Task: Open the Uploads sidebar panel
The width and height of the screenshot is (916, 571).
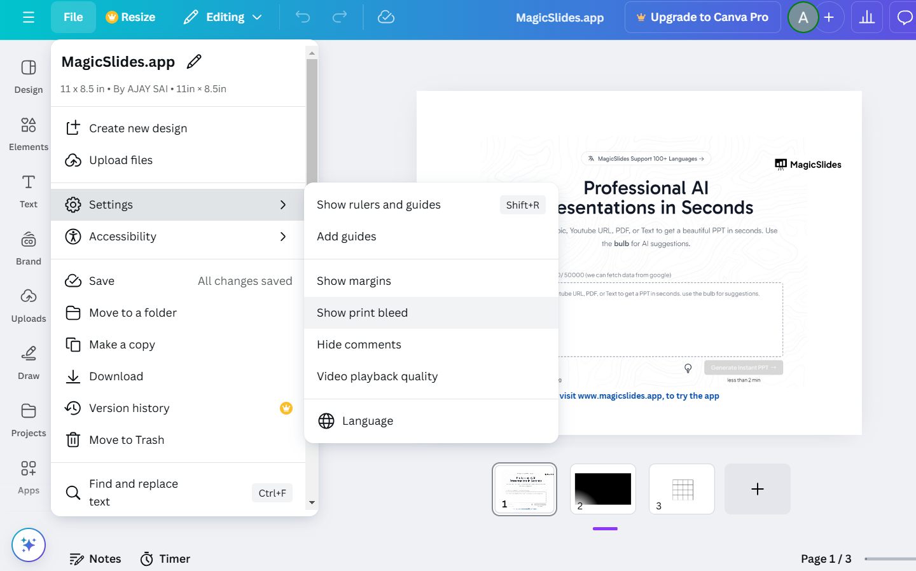Action: pos(29,305)
